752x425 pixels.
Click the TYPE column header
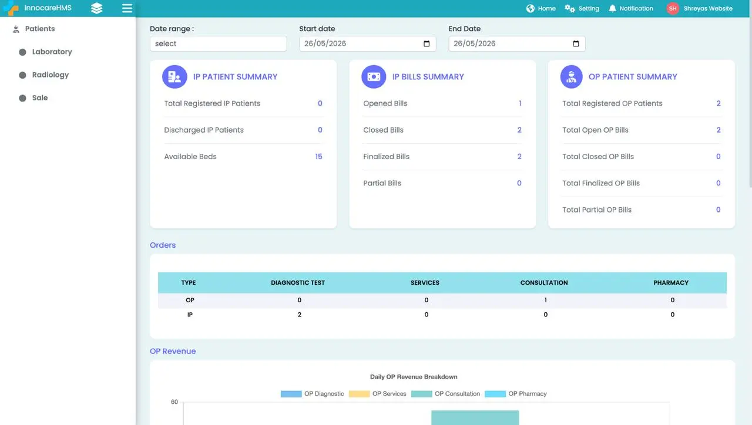[189, 283]
